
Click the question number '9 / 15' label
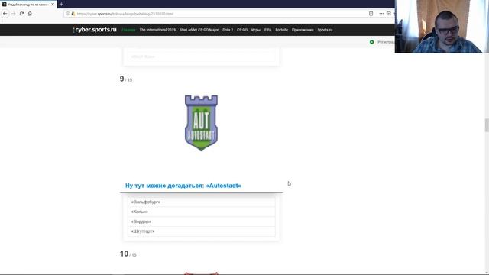click(126, 79)
